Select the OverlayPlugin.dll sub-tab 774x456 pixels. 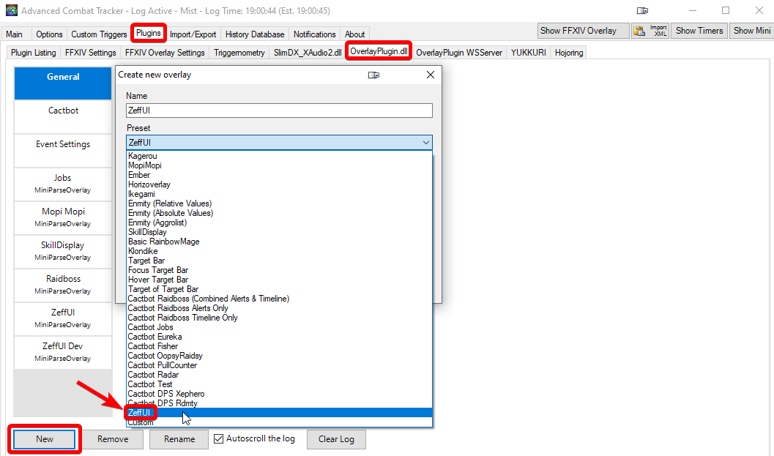(x=379, y=51)
